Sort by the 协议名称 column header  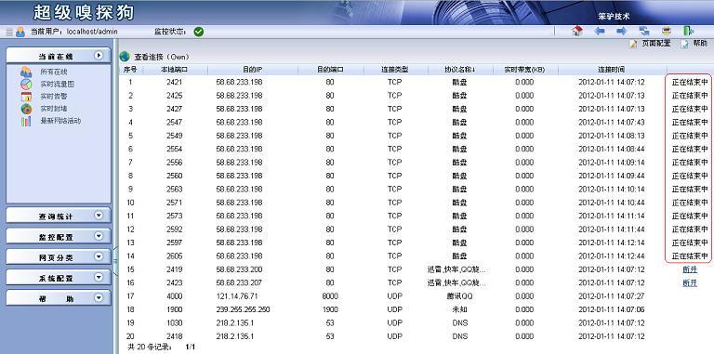(460, 70)
